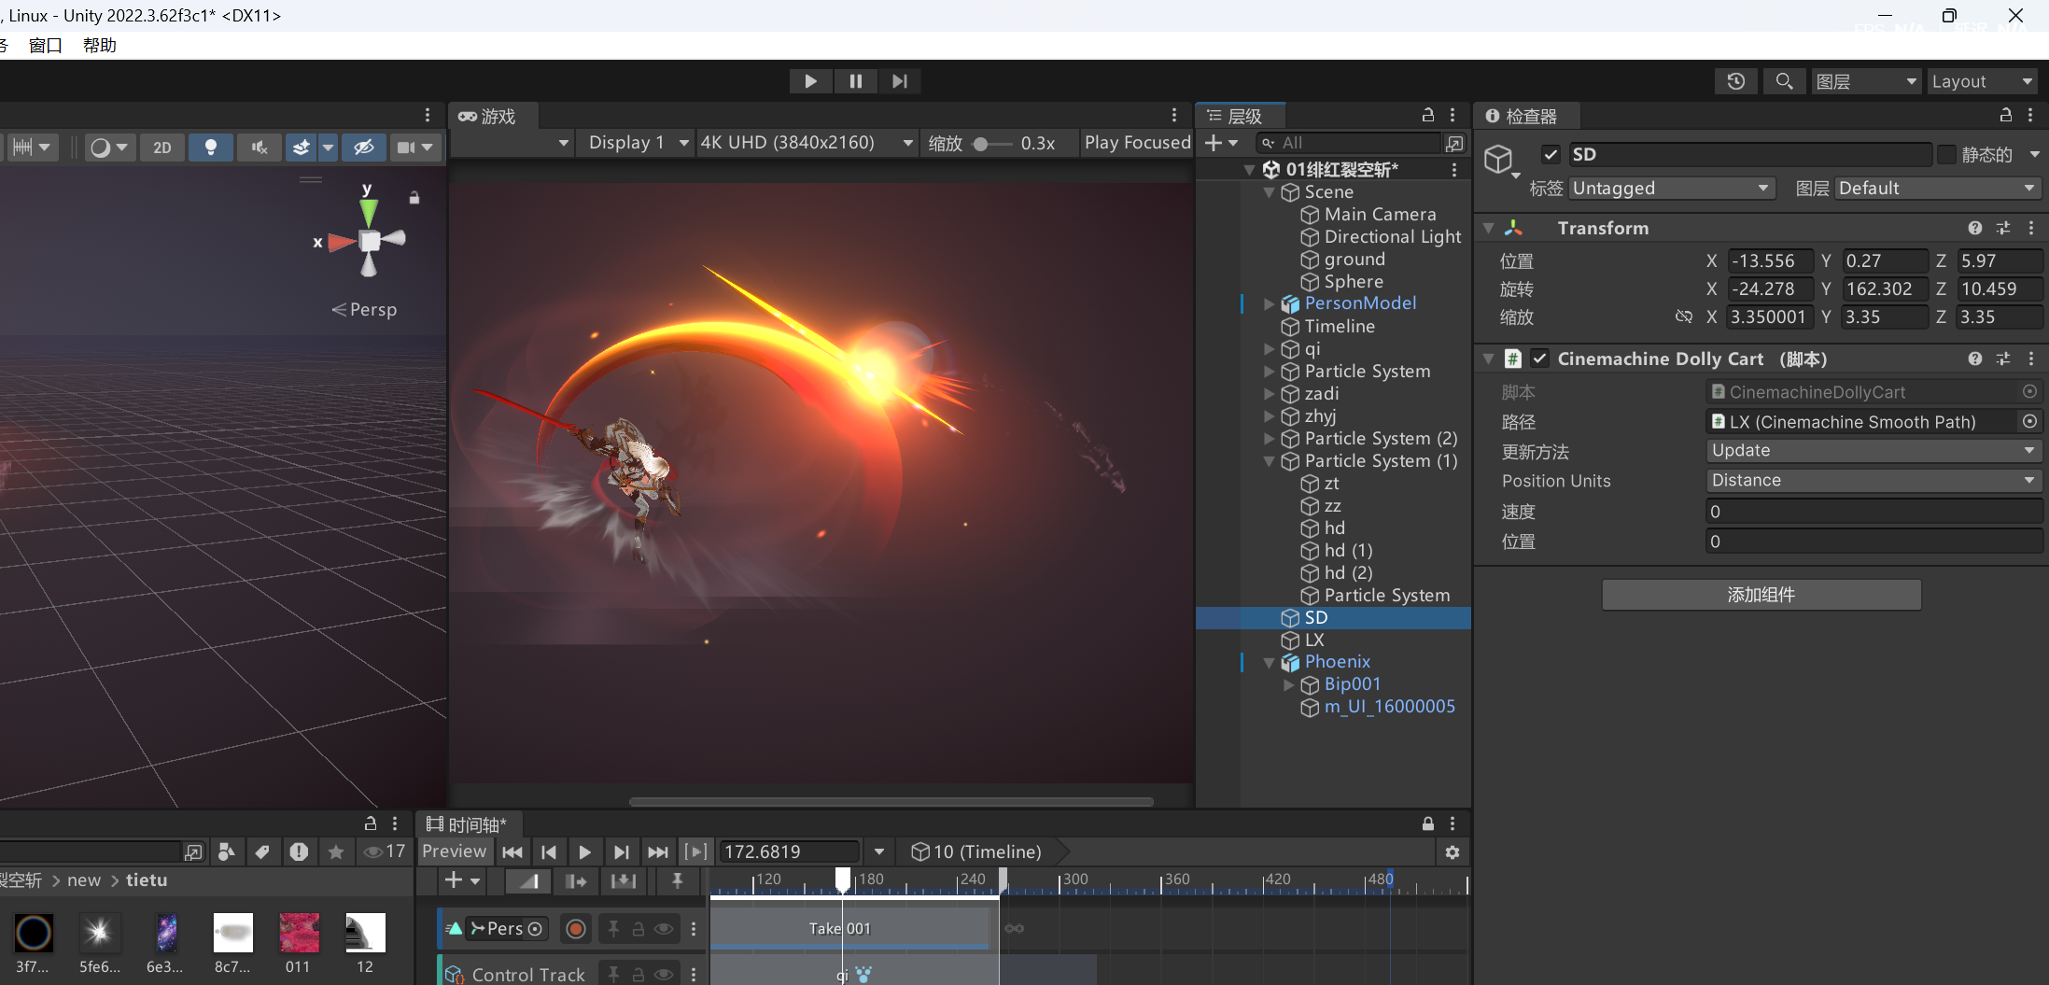Screen dimensions: 2049x985
Task: Toggle constrained scale proportions link icon
Action: click(1683, 317)
